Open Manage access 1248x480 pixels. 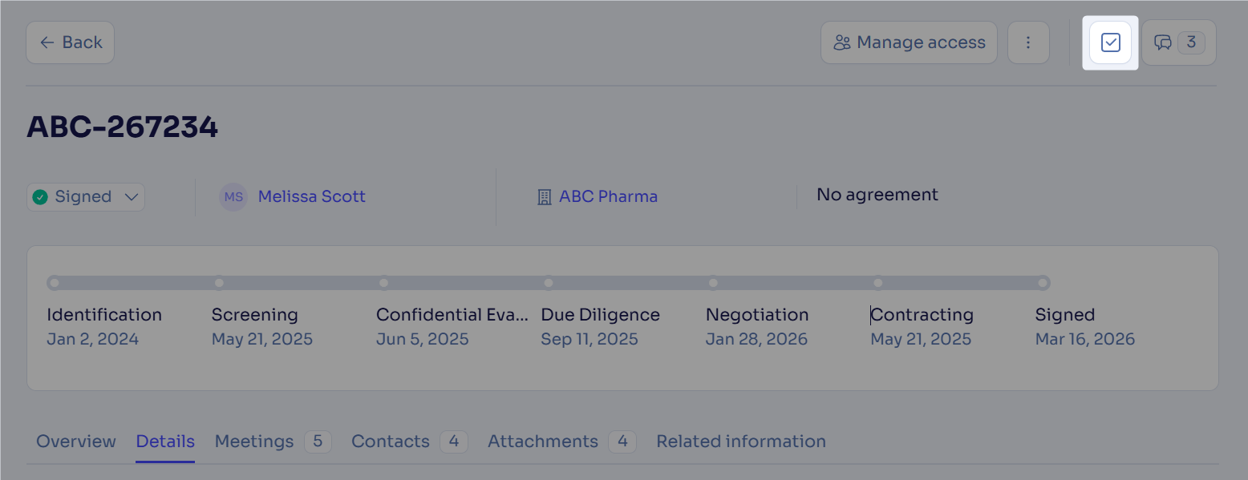909,42
